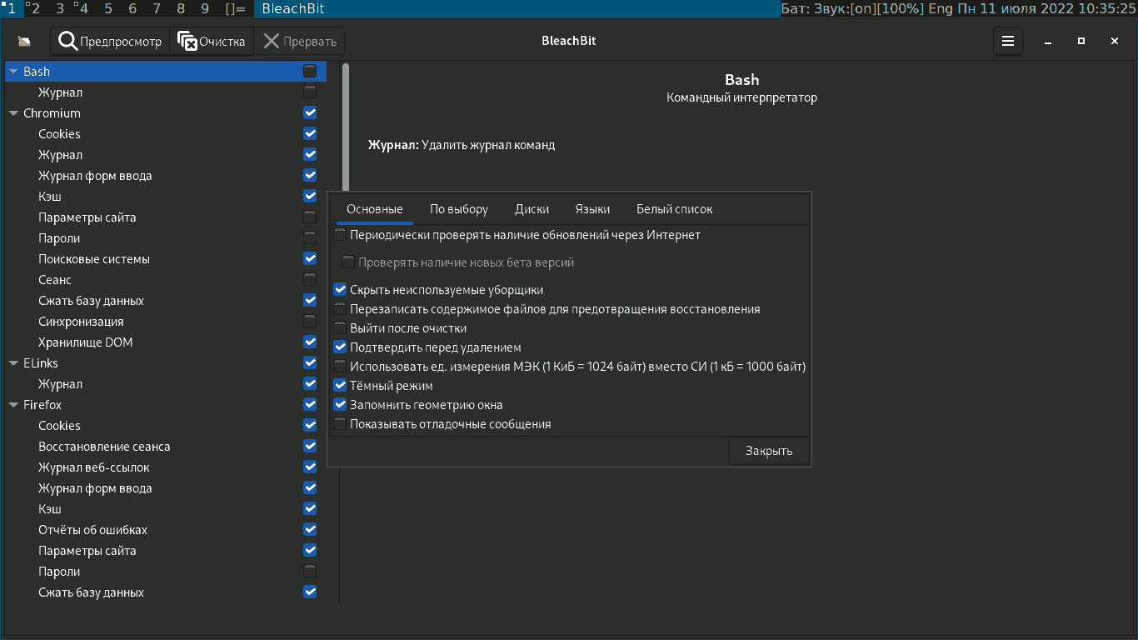
Task: Uncheck Скрыть неиспользуемые уборщики
Action: (340, 290)
